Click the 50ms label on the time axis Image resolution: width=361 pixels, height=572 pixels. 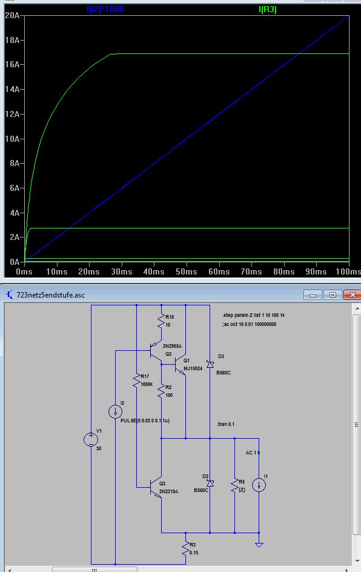[187, 272]
